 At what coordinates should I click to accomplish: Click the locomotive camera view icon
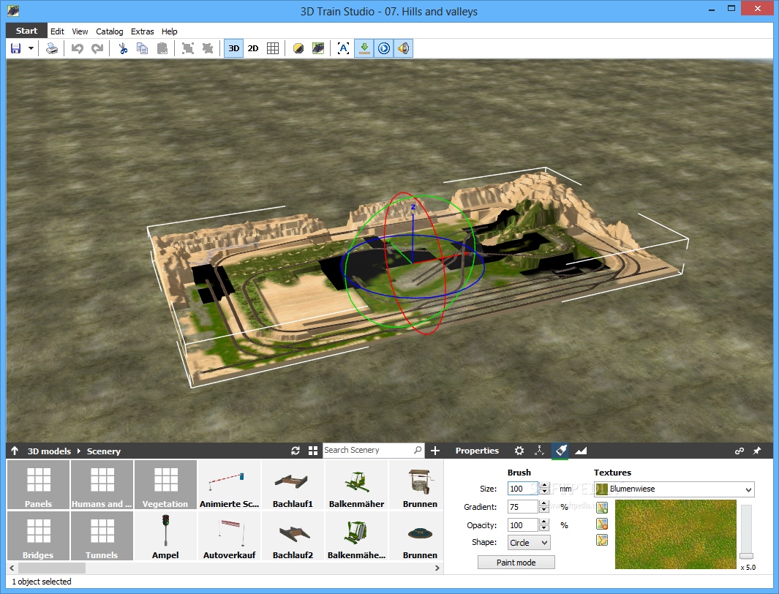click(318, 48)
